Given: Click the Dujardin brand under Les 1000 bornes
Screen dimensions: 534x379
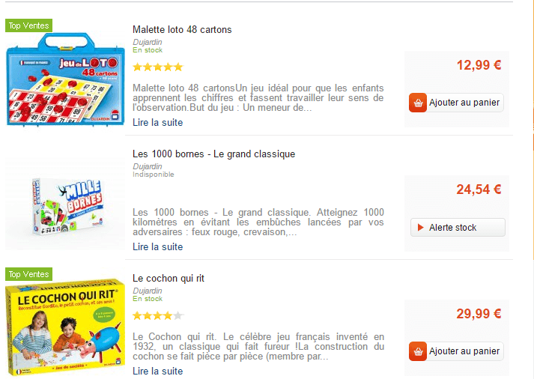Looking at the screenshot, I should click(x=148, y=166).
